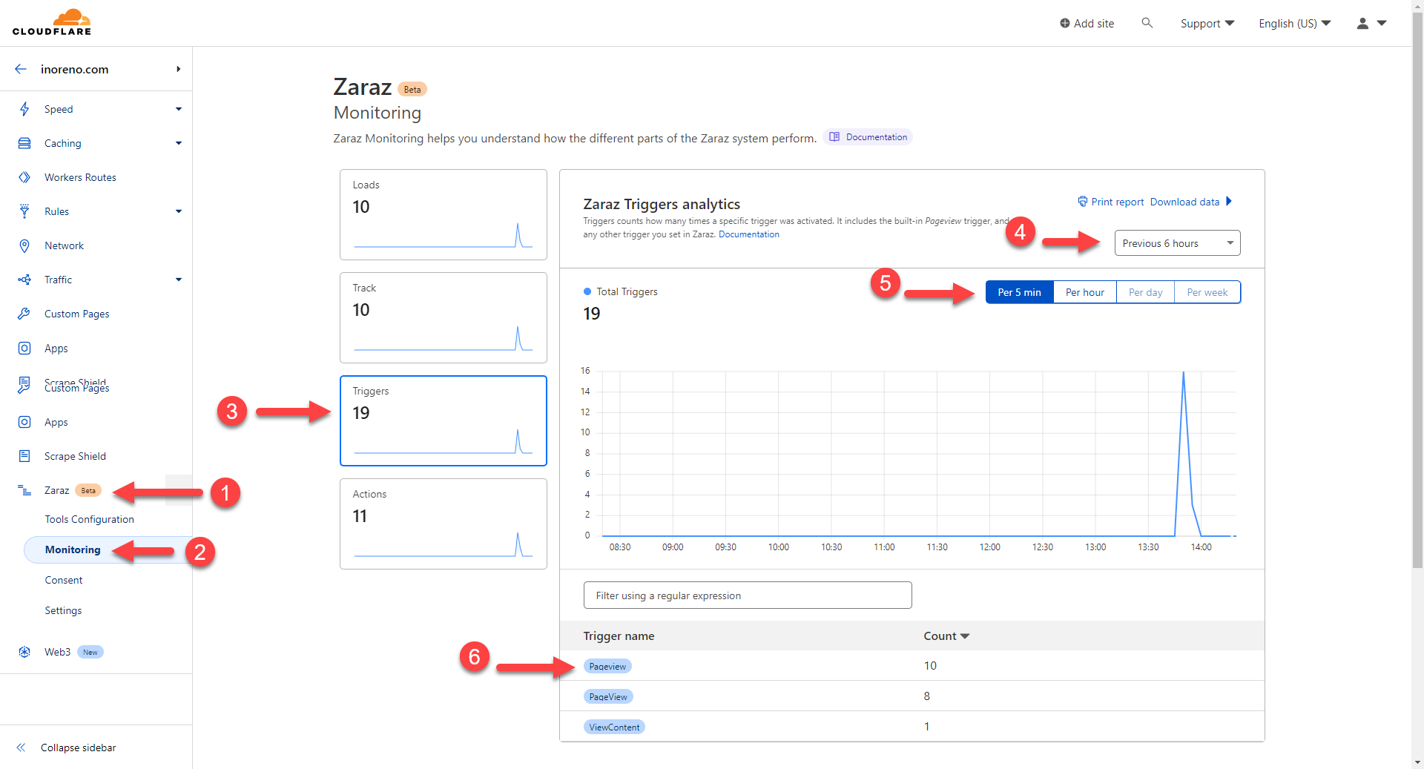Click the Web3 sidebar icon
1424x769 pixels.
click(24, 652)
